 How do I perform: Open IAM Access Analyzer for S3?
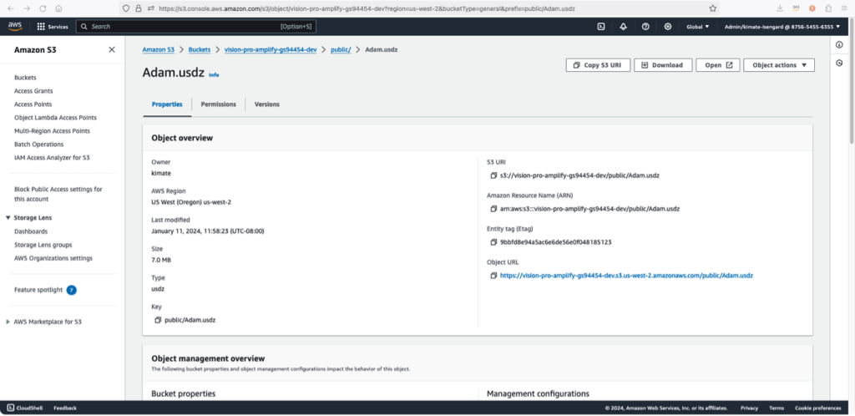(x=52, y=158)
